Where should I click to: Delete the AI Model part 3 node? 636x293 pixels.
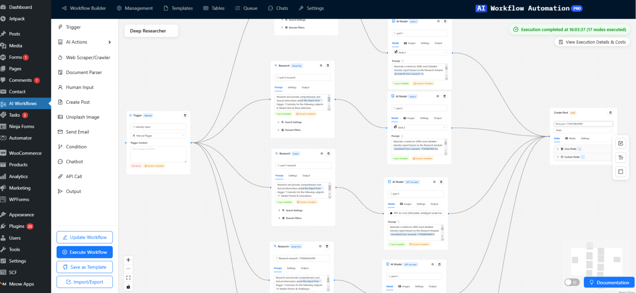click(x=441, y=182)
